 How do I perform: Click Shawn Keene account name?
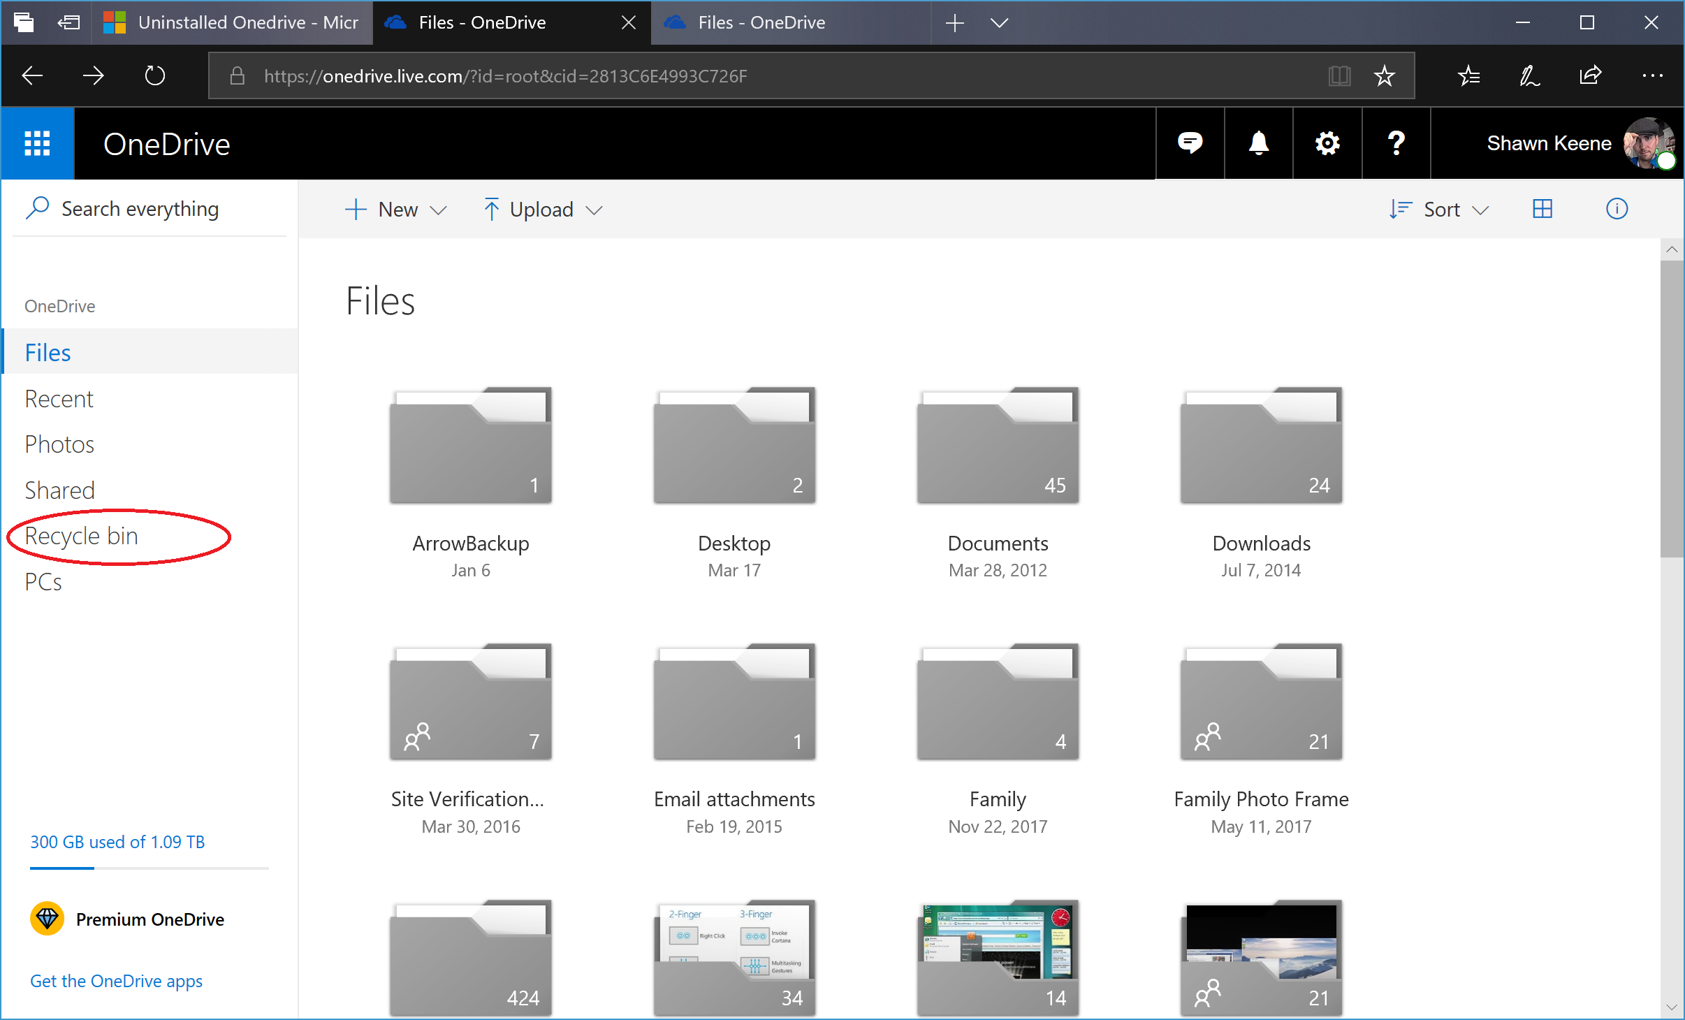coord(1549,143)
